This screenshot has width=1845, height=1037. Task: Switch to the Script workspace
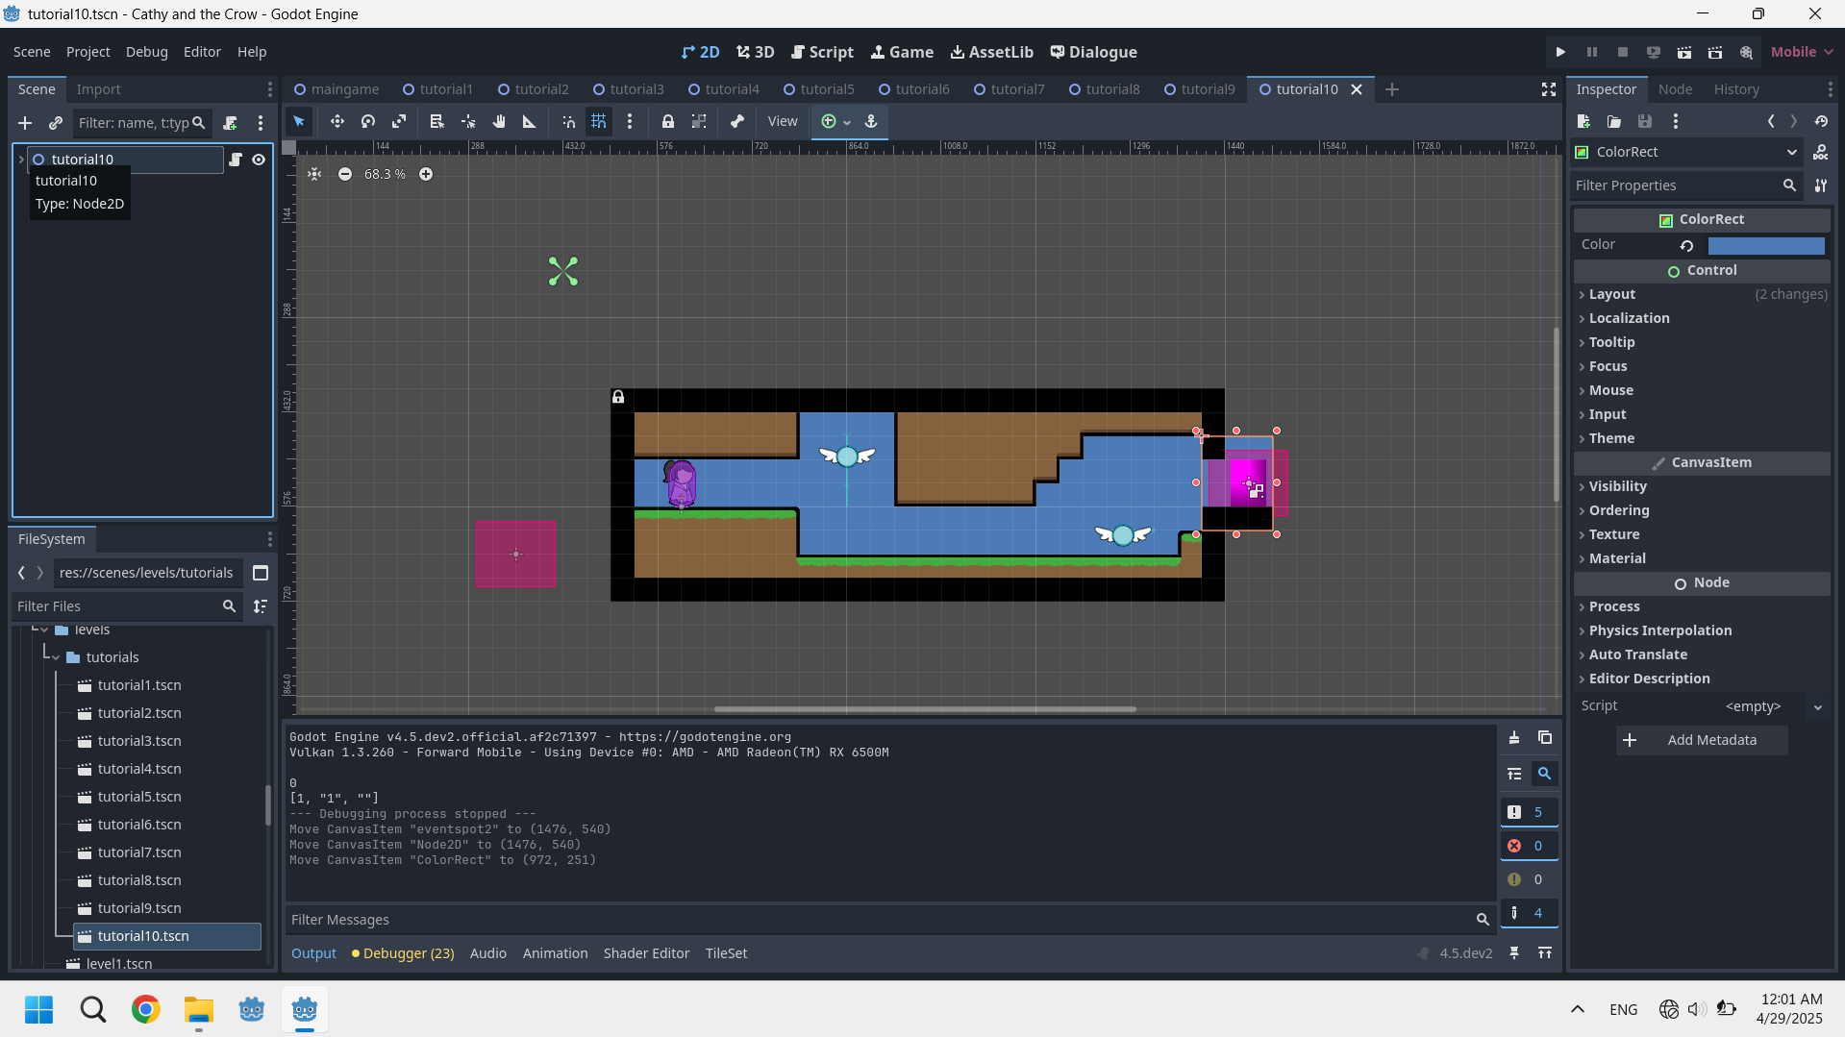tap(822, 52)
